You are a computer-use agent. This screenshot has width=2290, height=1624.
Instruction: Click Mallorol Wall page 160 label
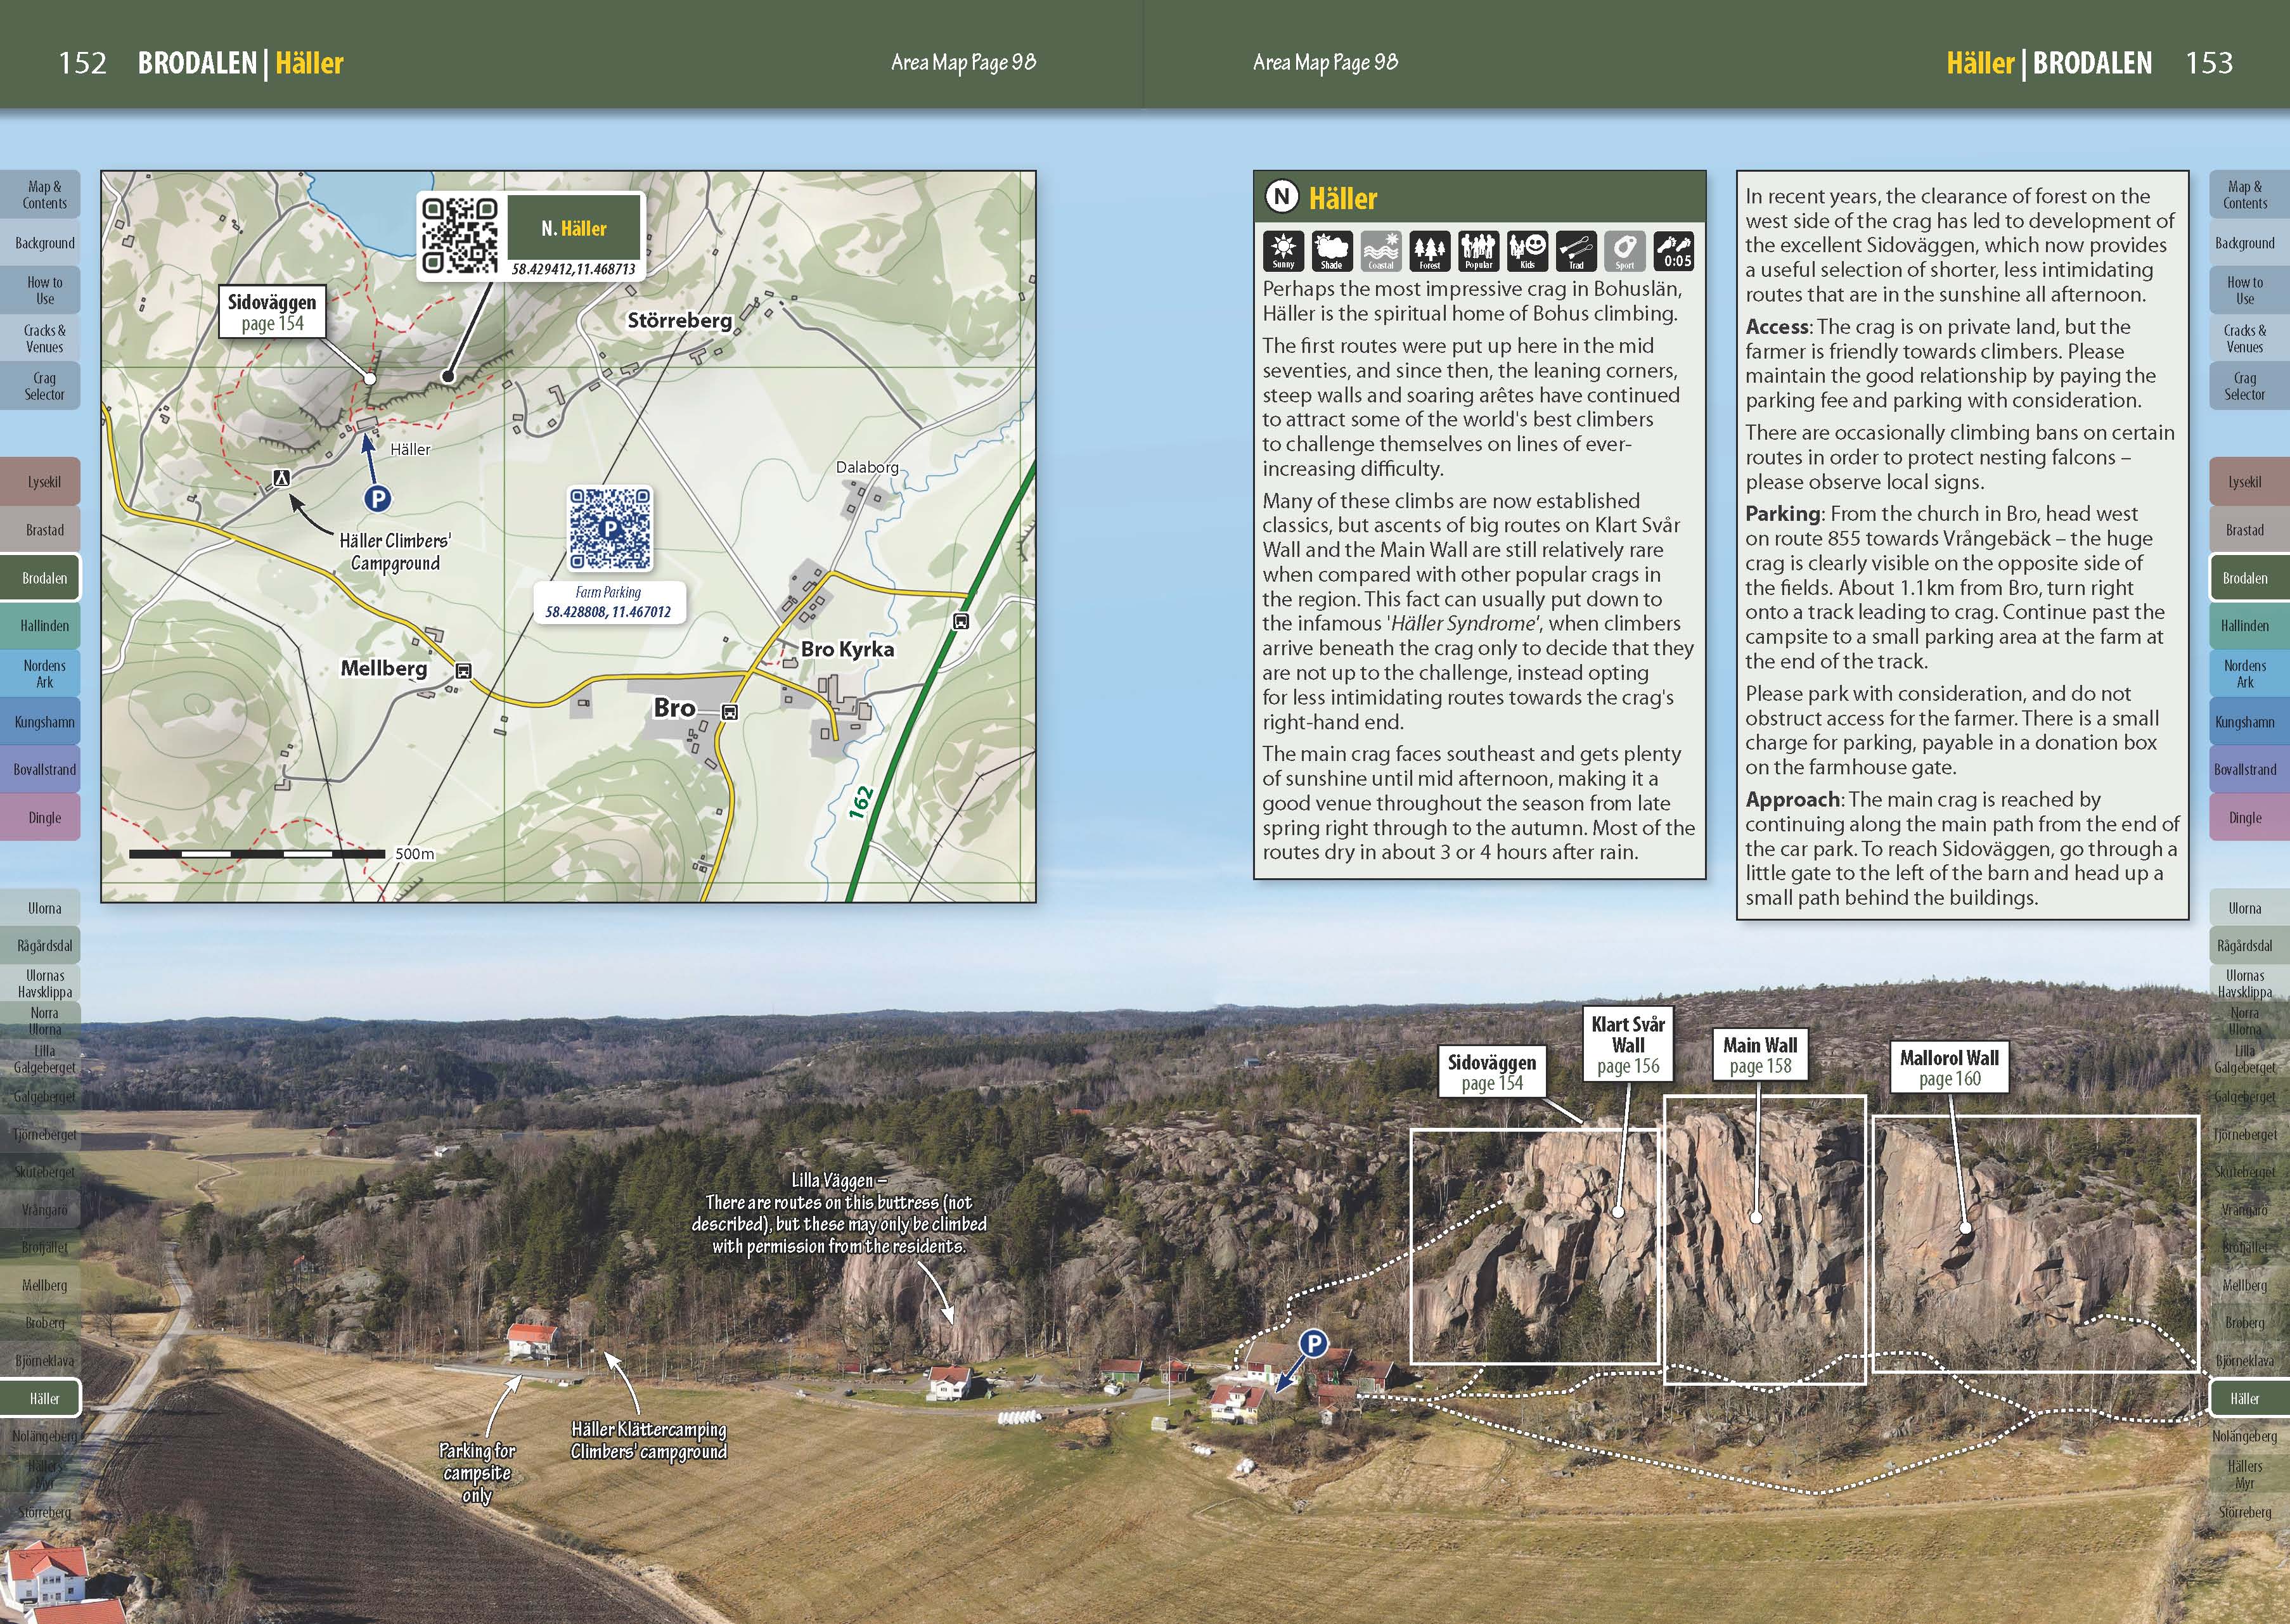[1949, 1067]
